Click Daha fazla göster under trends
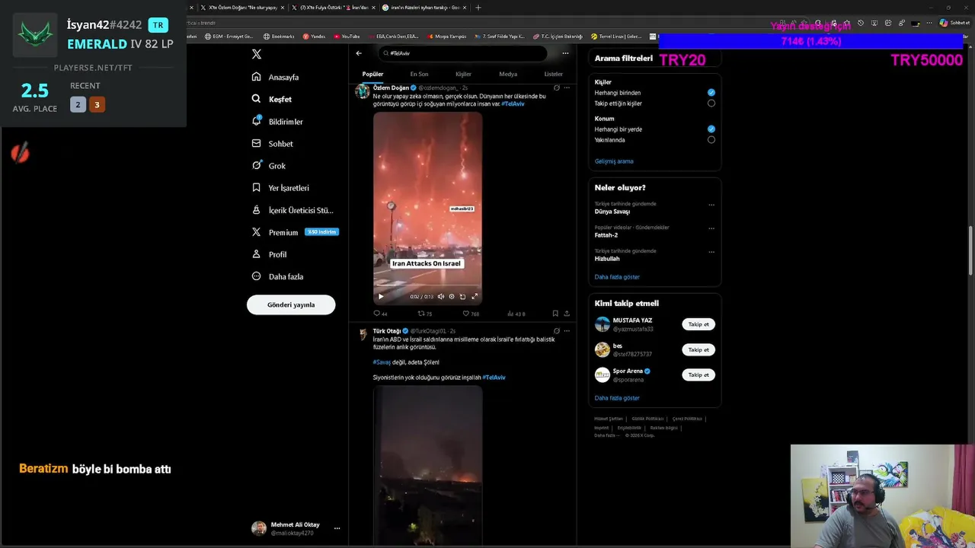The height and width of the screenshot is (548, 975). point(617,277)
